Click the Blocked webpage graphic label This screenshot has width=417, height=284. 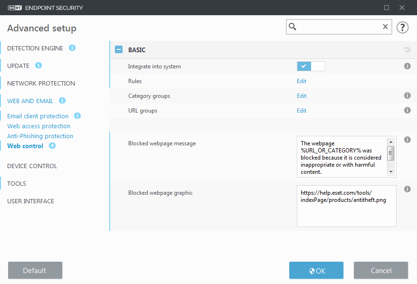point(161,193)
